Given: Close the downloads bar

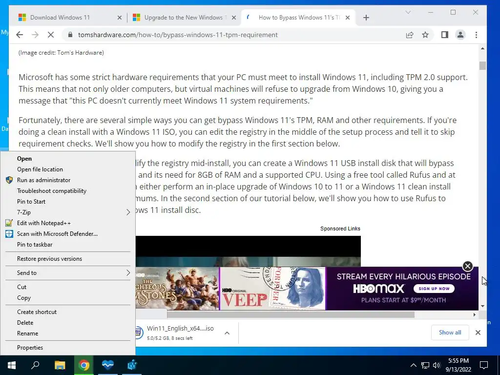Looking at the screenshot, I should [478, 332].
